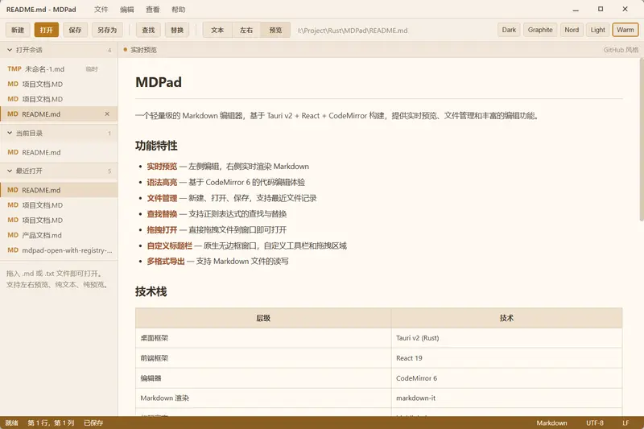Image resolution: width=644 pixels, height=429 pixels.
Task: Open the 编辑 menu
Action: tap(127, 10)
